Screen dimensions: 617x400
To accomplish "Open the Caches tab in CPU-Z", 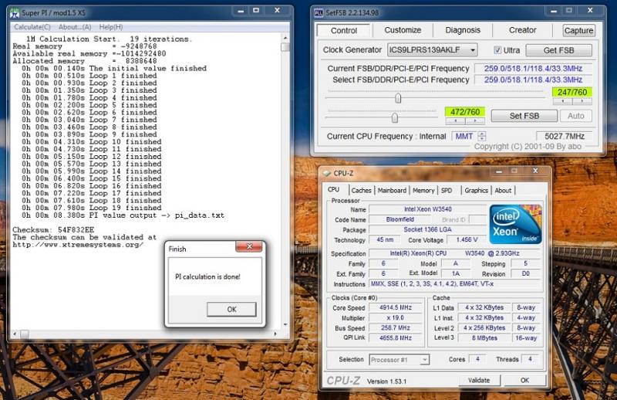I will 361,190.
